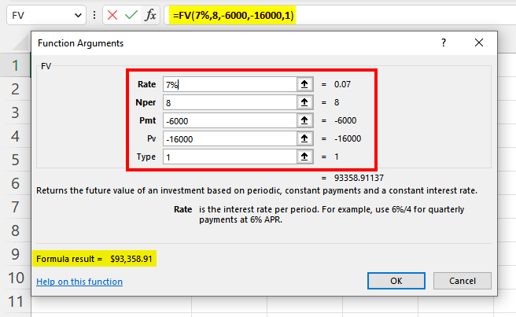The height and width of the screenshot is (317, 516).
Task: Click the Enter formula checkmark icon
Action: pyautogui.click(x=131, y=16)
